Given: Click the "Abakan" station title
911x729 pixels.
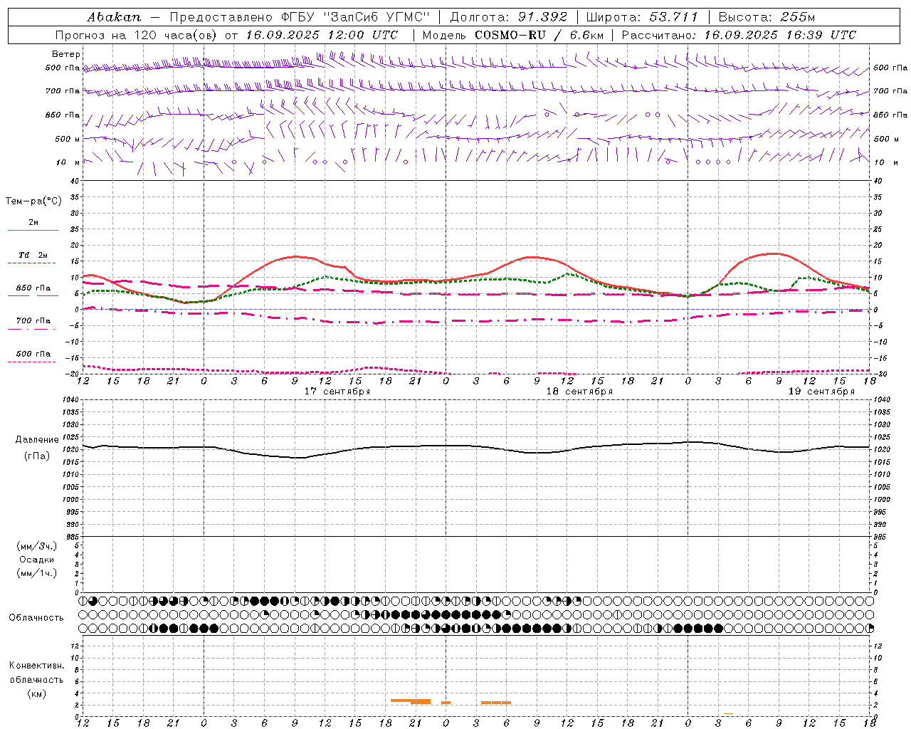Looking at the screenshot, I should coord(114,17).
